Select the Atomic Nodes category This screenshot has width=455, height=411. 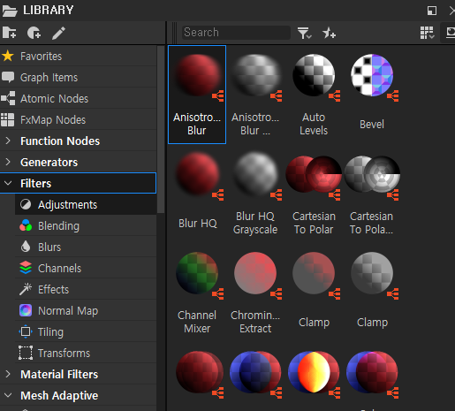[78, 98]
